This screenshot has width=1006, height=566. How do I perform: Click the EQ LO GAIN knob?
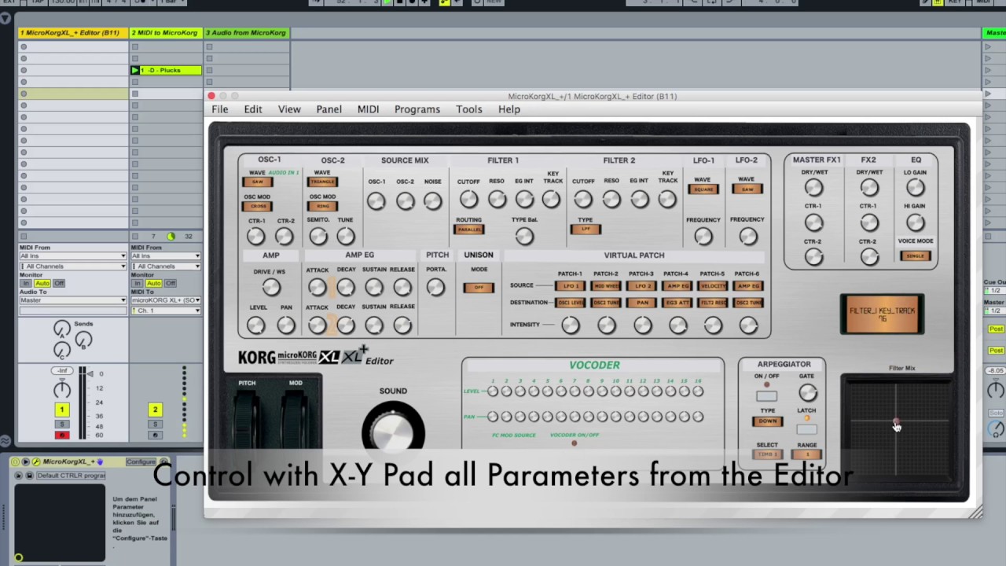click(x=915, y=187)
